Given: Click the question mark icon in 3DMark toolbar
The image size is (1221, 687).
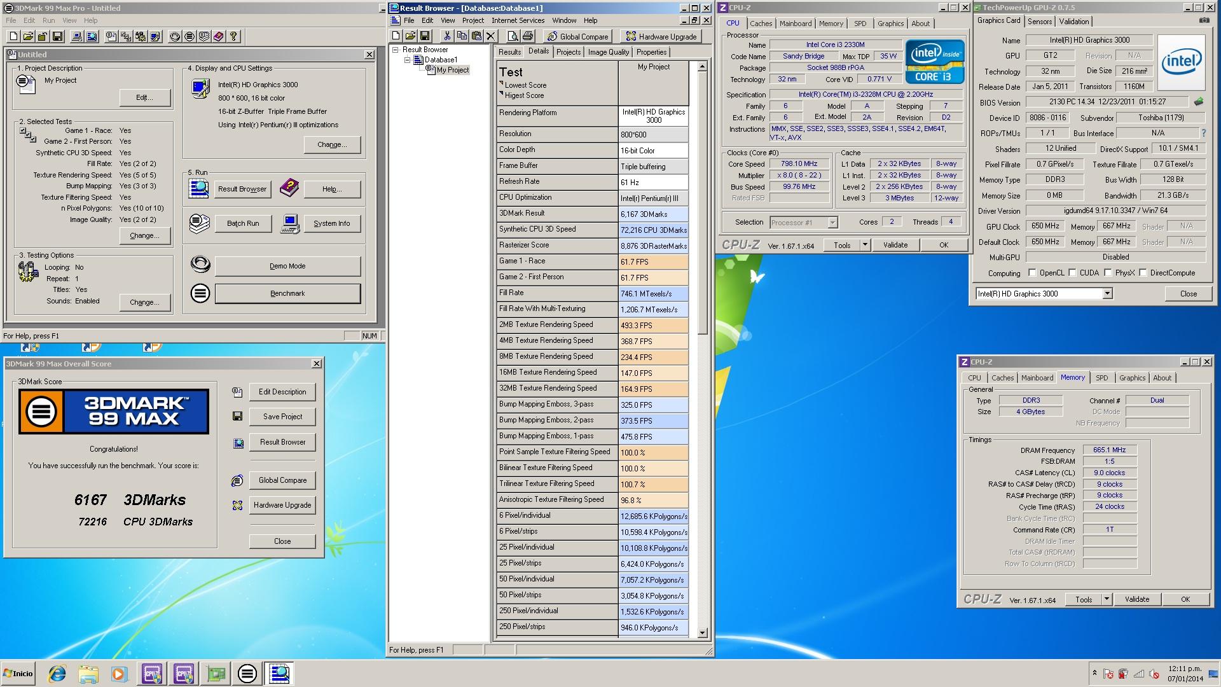Looking at the screenshot, I should 233,36.
